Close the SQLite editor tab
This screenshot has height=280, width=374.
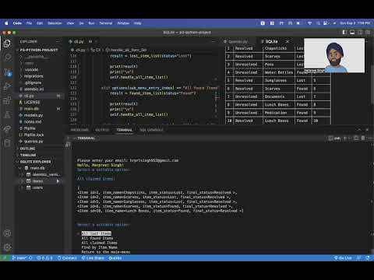click(x=288, y=41)
